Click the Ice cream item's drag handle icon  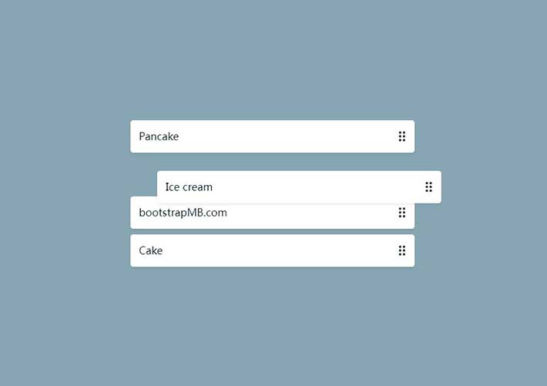428,186
